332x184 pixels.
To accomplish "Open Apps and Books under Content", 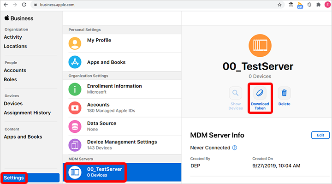I will click(x=23, y=137).
